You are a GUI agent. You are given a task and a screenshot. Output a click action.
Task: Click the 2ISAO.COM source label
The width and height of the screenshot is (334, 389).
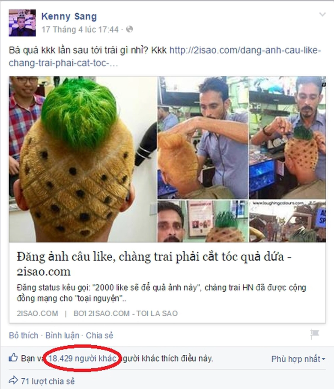37,313
